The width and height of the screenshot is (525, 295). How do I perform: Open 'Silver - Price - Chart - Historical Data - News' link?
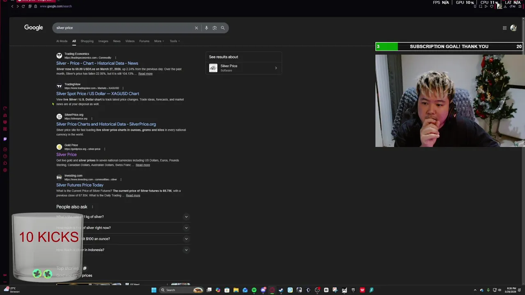97,64
